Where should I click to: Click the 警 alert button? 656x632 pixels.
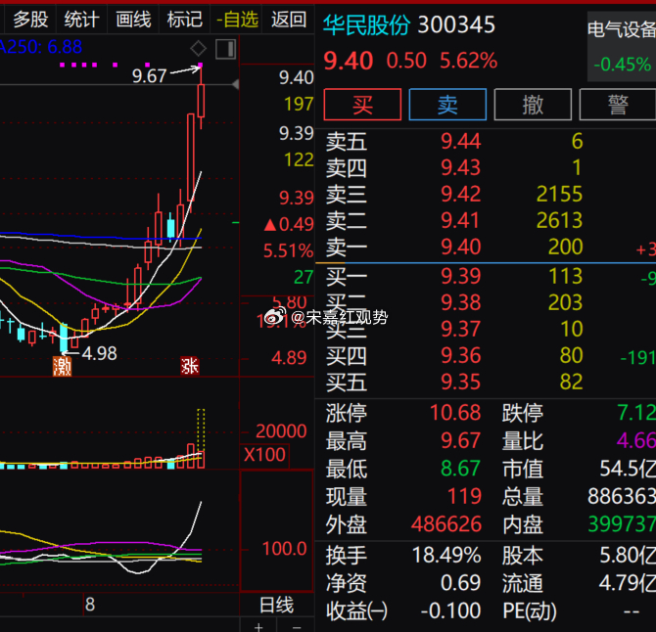618,104
